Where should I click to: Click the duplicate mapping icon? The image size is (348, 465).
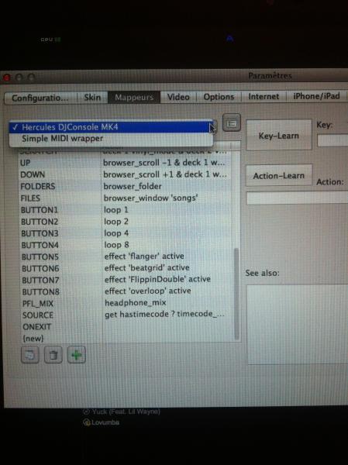30,355
